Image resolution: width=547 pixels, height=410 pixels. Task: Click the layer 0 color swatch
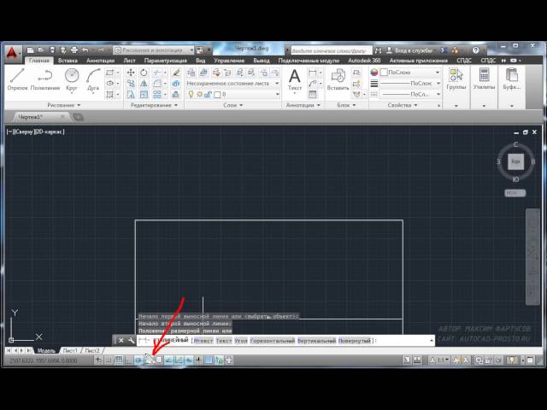coord(217,95)
